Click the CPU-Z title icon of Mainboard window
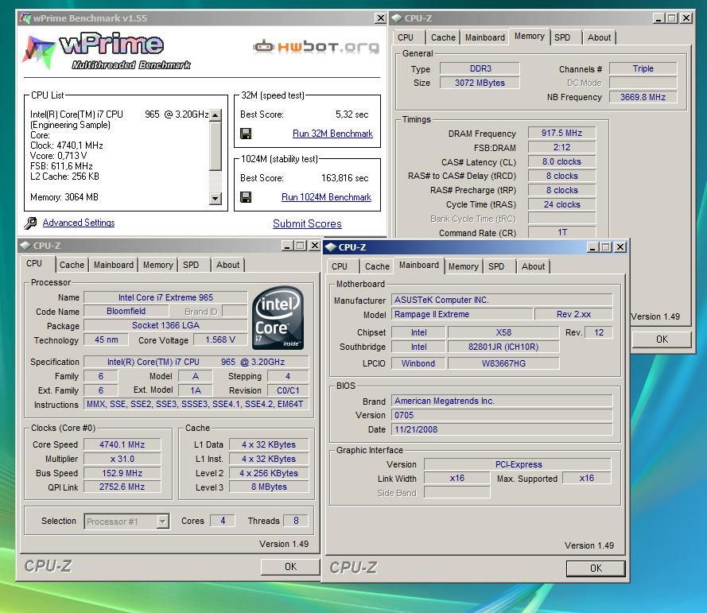Image resolution: width=707 pixels, height=613 pixels. coord(331,247)
